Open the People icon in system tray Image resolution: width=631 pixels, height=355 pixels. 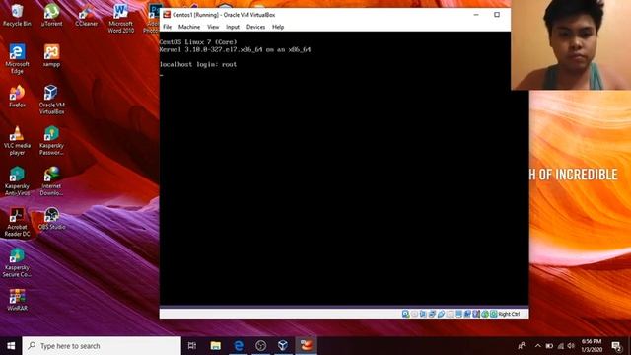click(522, 346)
